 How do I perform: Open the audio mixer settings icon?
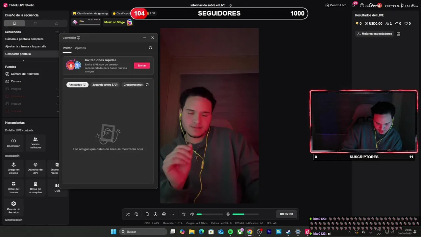click(184, 214)
